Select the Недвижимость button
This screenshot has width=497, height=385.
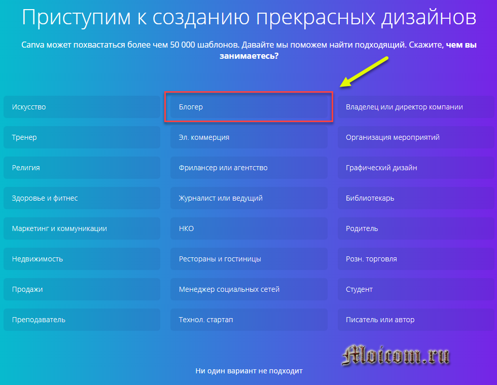click(82, 259)
